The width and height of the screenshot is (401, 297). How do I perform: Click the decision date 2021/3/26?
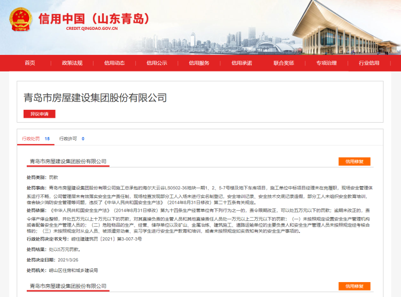point(68,260)
